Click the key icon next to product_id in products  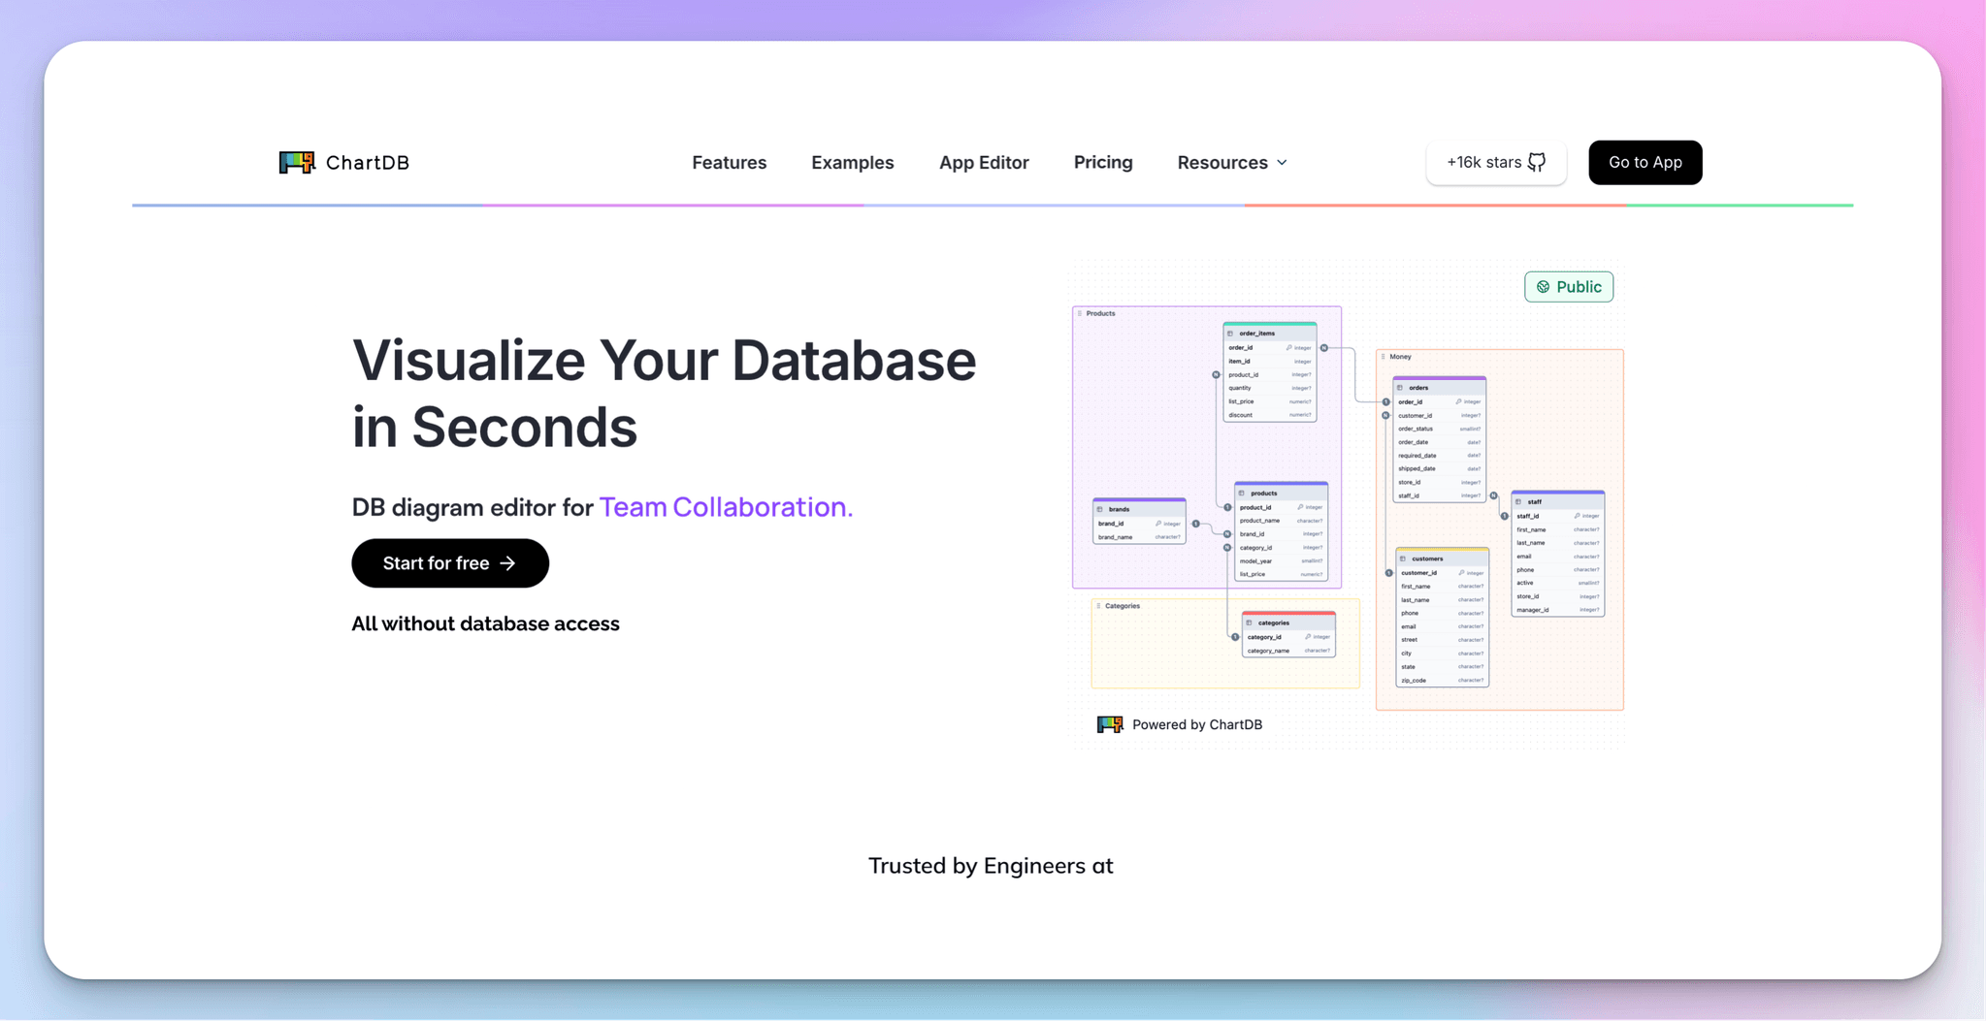pyautogui.click(x=1300, y=507)
